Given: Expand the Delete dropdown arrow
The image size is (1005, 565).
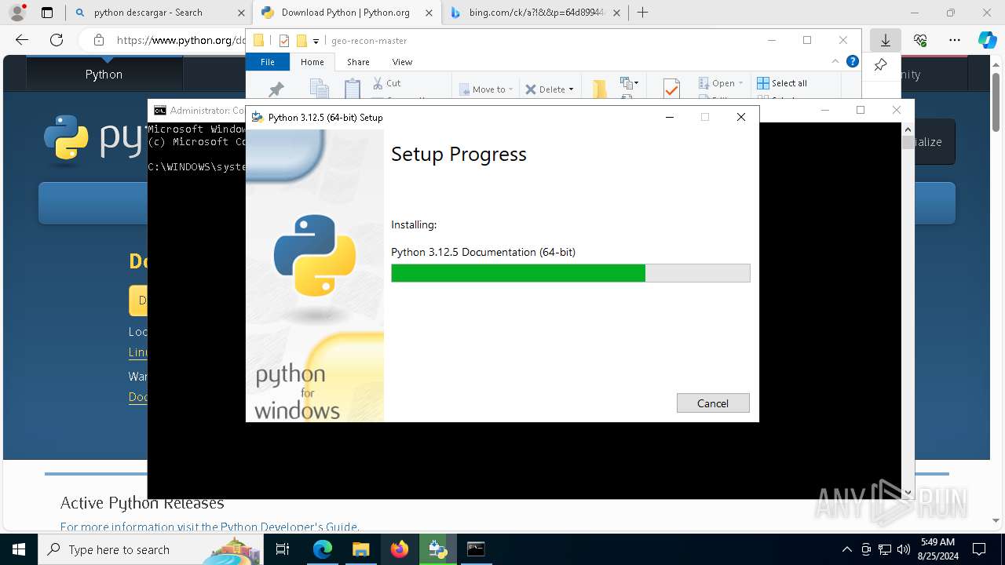Looking at the screenshot, I should pyautogui.click(x=571, y=89).
